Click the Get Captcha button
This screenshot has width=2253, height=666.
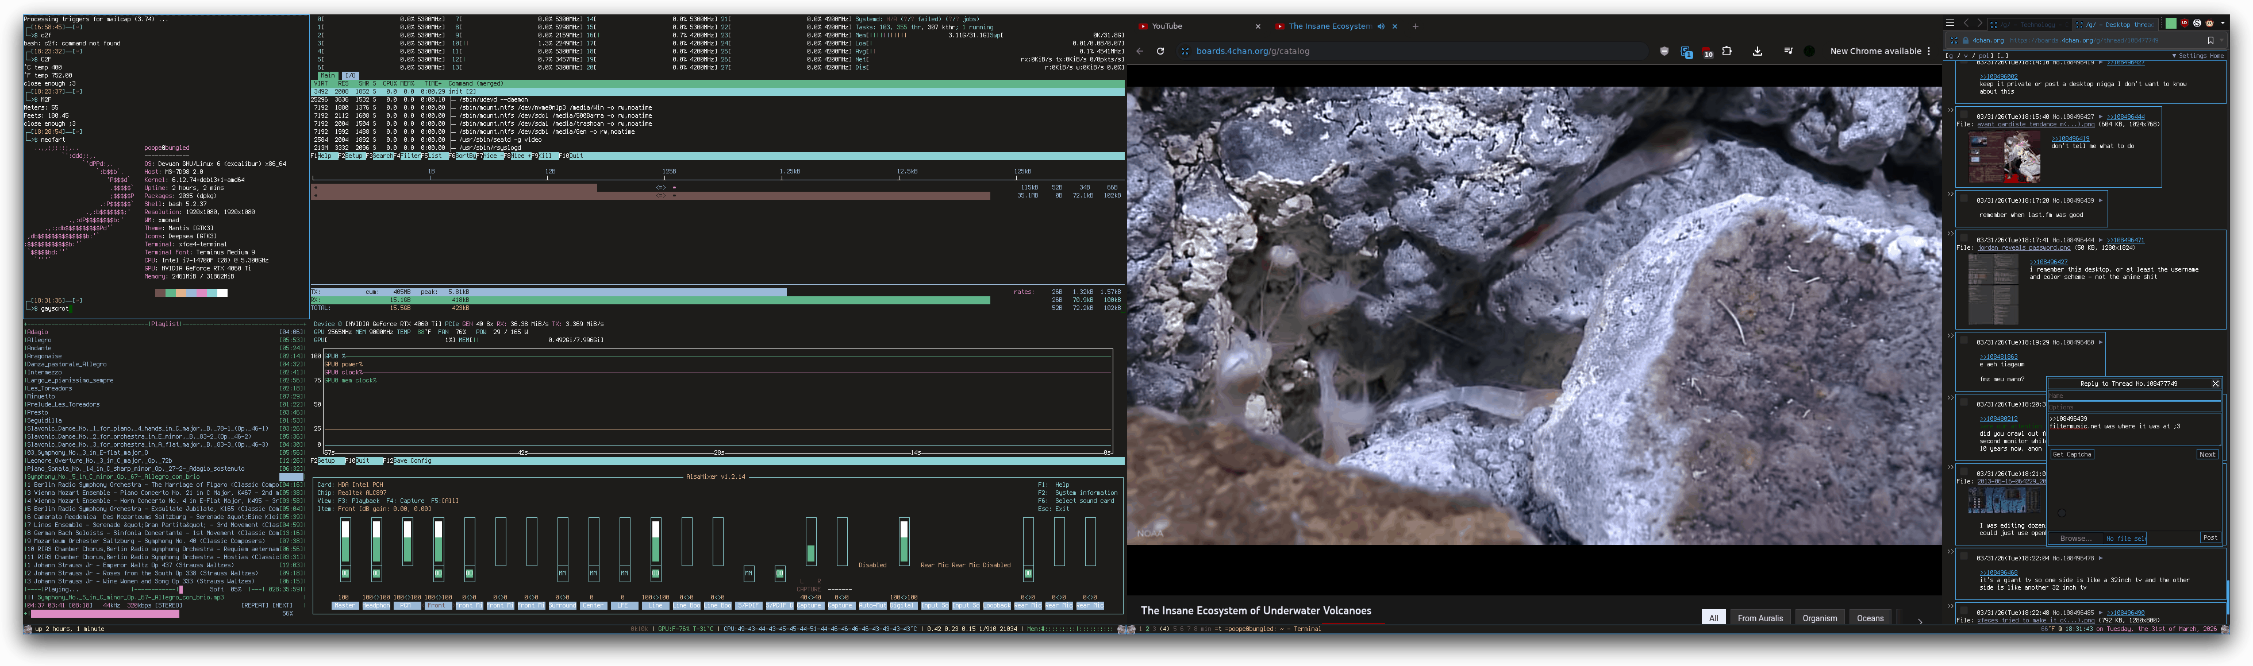tap(2073, 455)
